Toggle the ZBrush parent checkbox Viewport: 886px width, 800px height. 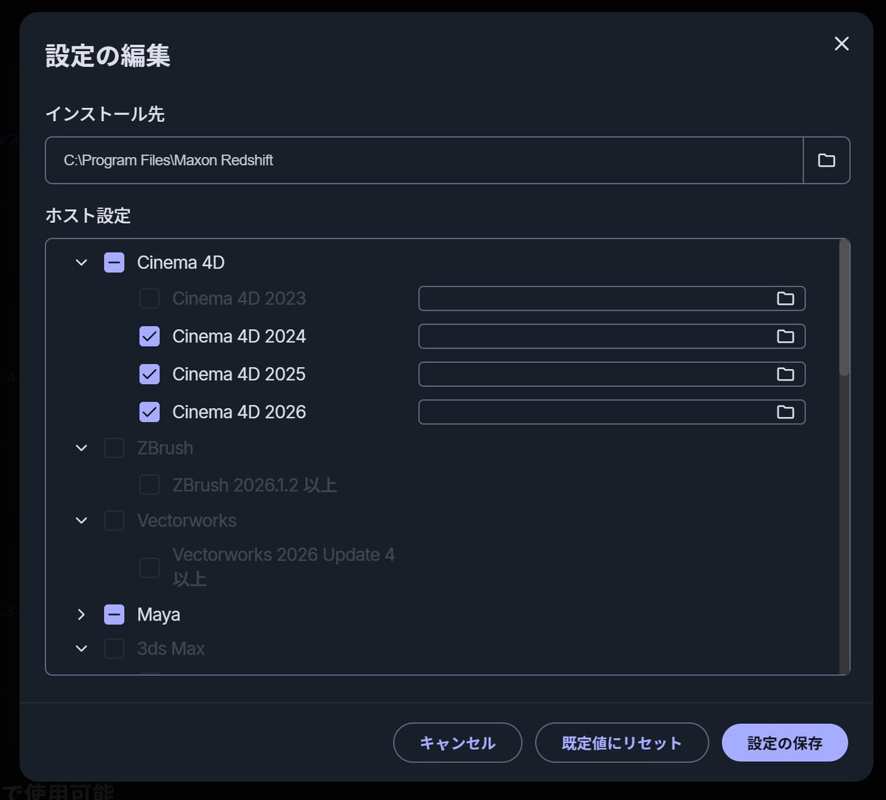pos(114,448)
